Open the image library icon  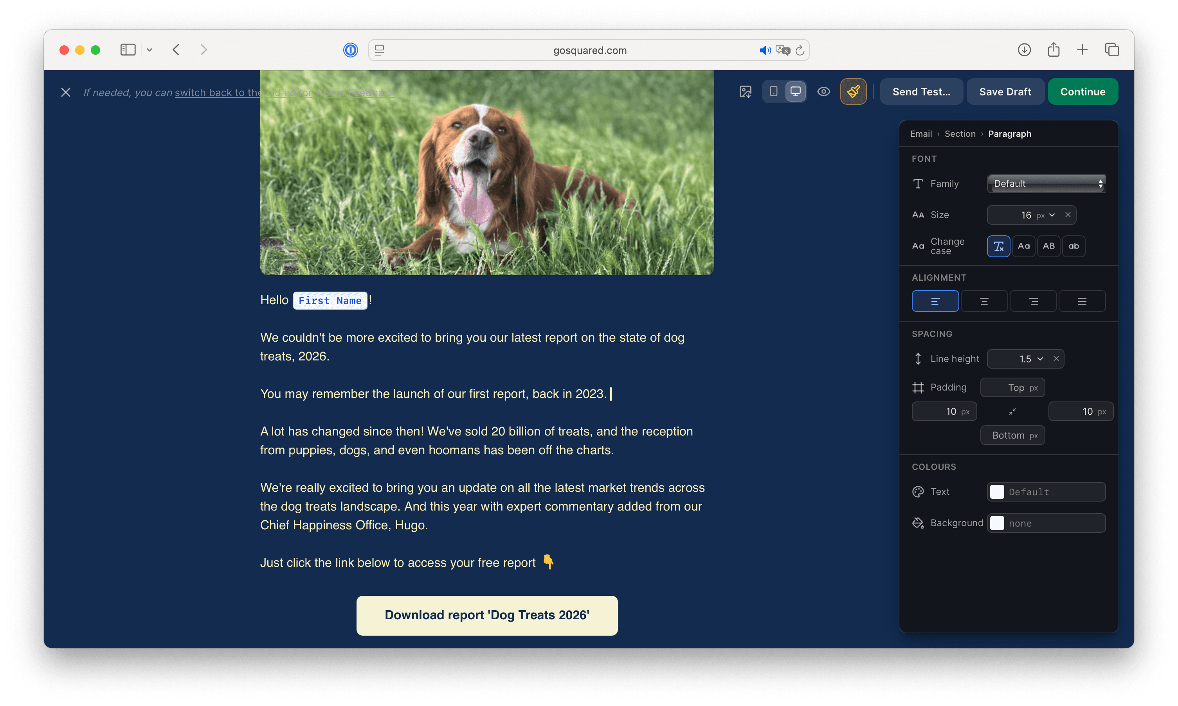(745, 91)
